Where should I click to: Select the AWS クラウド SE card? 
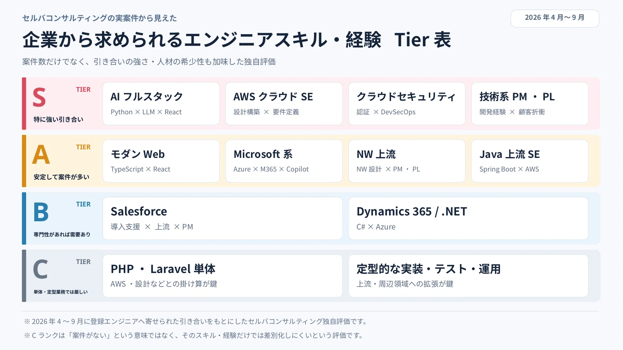(284, 103)
